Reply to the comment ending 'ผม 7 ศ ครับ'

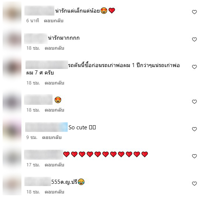[54, 83]
